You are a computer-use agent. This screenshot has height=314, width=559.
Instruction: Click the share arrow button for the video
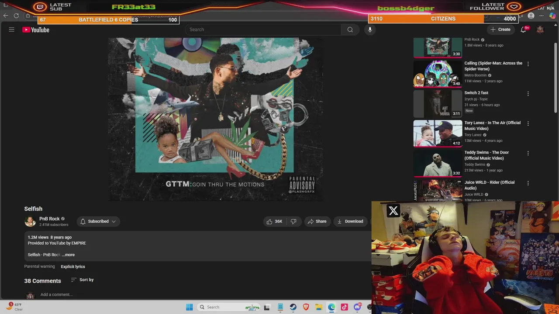317,222
